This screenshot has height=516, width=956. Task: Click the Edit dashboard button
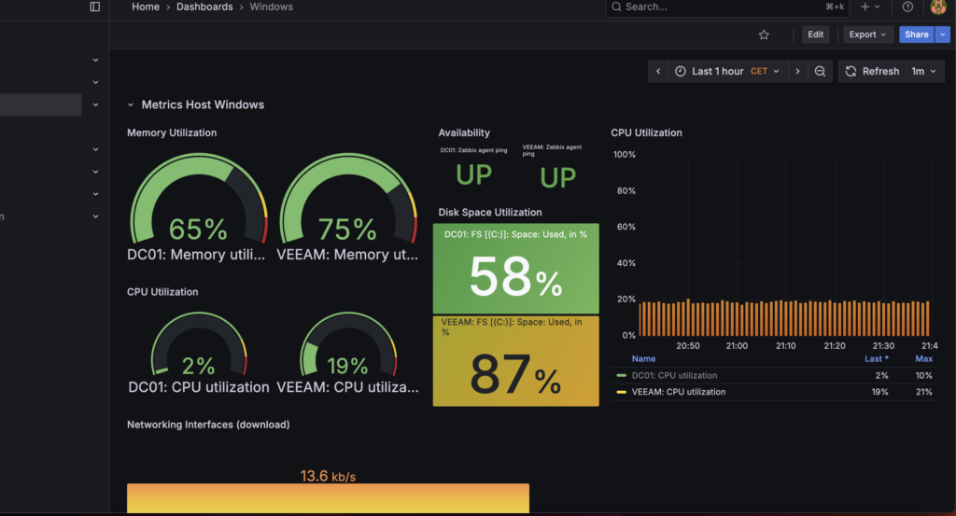[x=815, y=35]
